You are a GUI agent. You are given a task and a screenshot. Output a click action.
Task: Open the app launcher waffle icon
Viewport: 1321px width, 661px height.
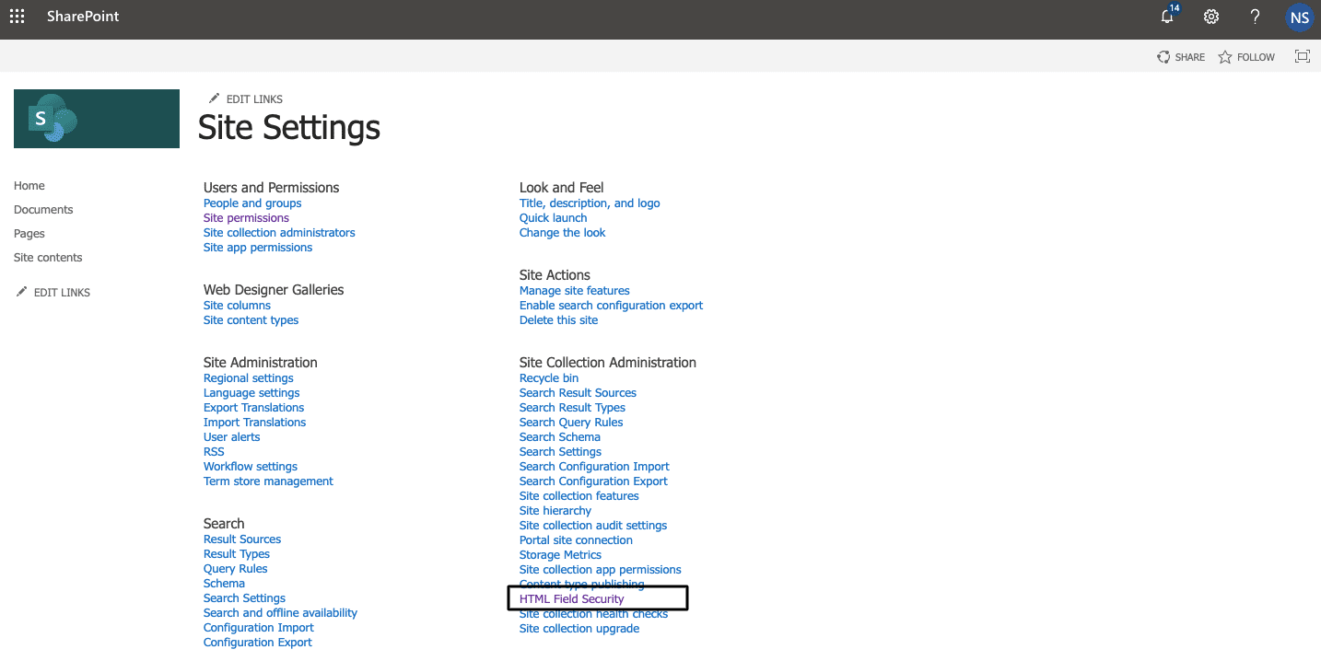click(17, 17)
